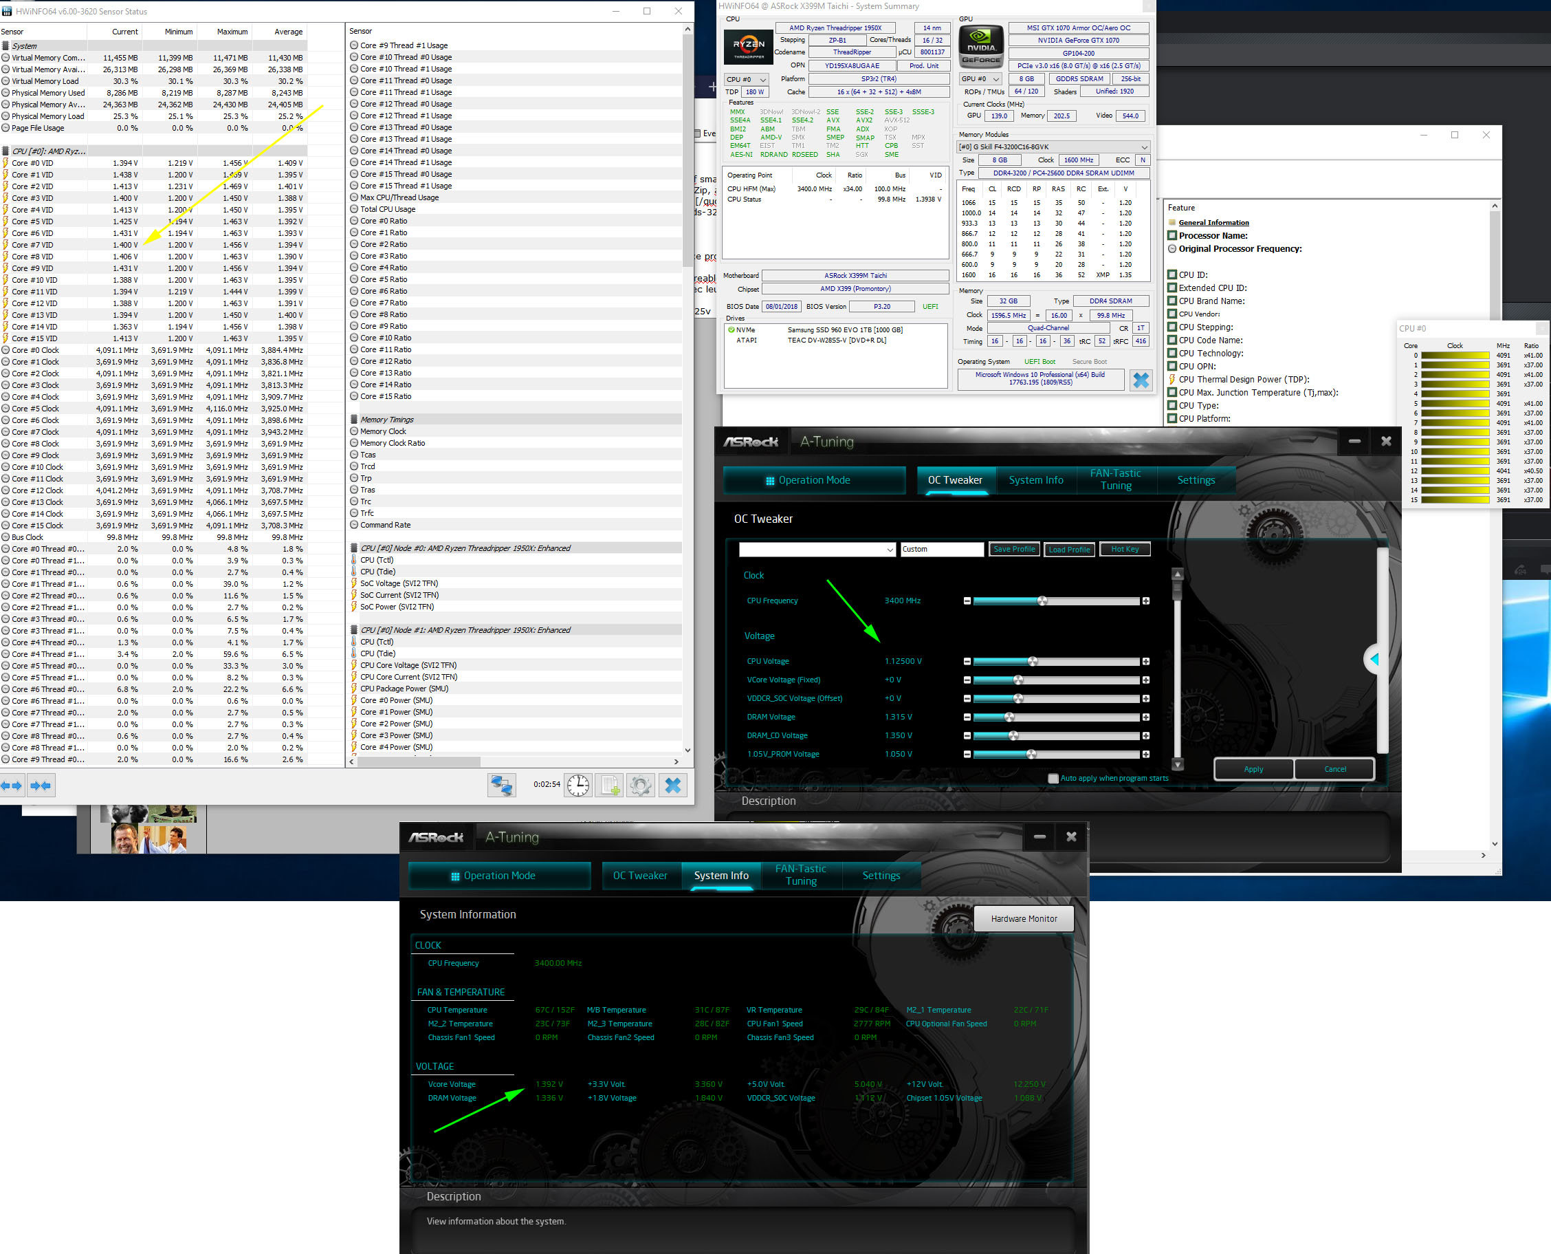Open the OC Tweaker tab in lower window
1551x1254 pixels.
pyautogui.click(x=640, y=876)
